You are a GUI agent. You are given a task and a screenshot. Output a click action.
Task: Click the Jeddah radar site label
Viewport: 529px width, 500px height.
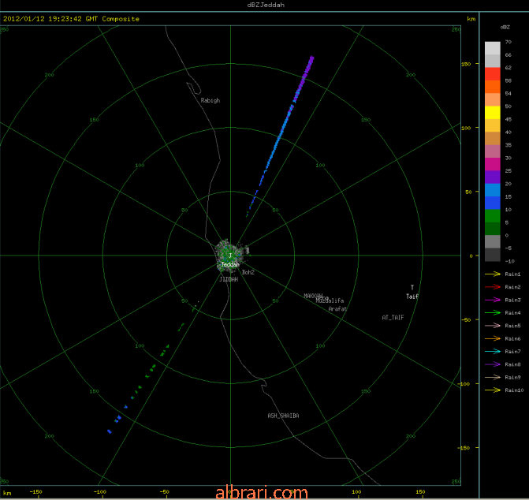point(230,264)
